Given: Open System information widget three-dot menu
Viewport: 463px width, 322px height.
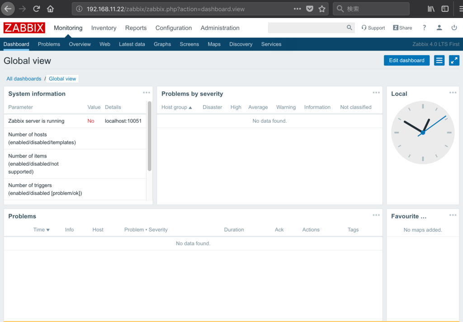Looking at the screenshot, I should (x=146, y=93).
